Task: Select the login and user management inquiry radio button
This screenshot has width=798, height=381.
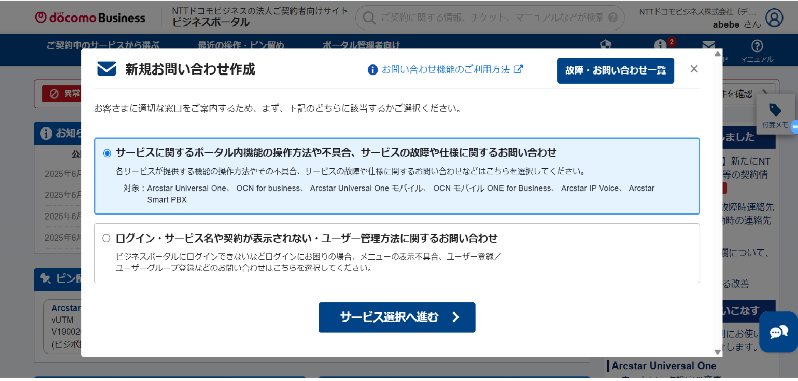Action: [x=107, y=238]
